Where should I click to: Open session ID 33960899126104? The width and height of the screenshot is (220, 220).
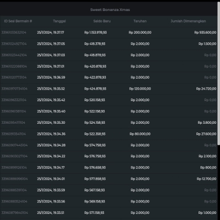14,168
